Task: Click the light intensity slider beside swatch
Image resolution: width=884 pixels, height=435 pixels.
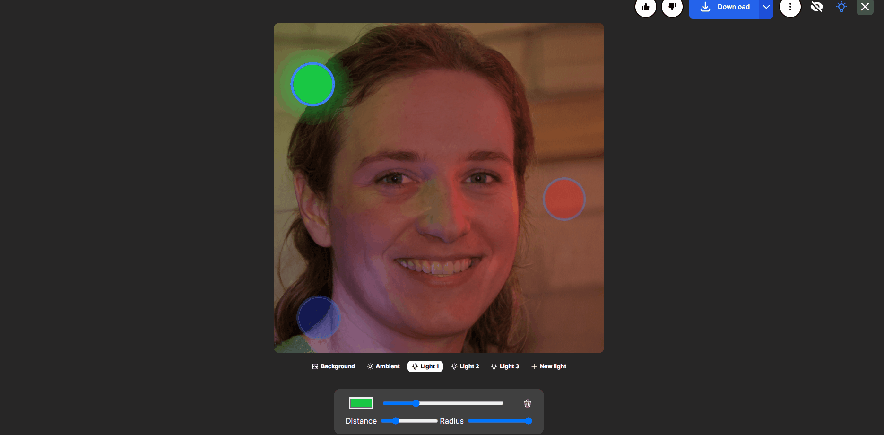Action: coord(443,403)
